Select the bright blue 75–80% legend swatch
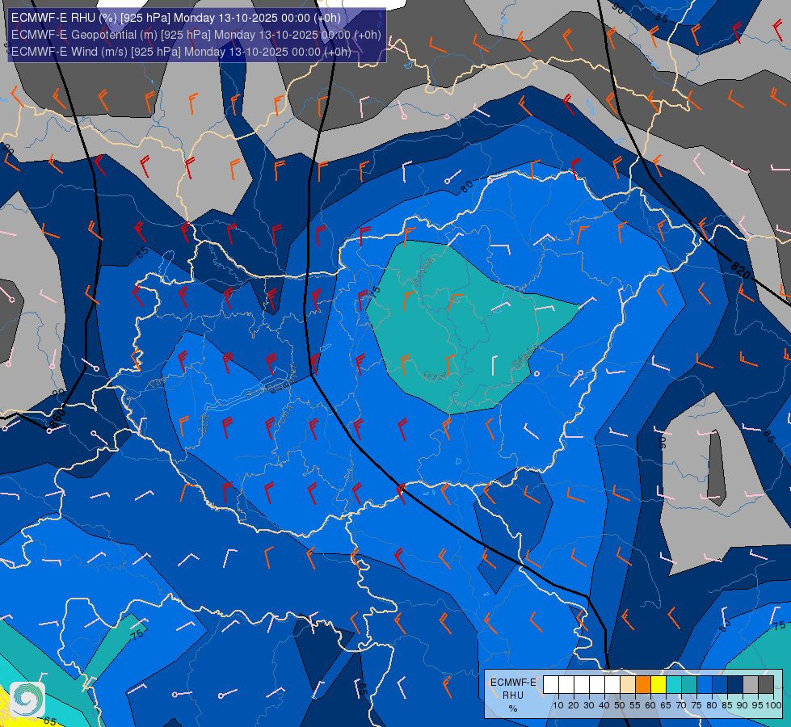 click(x=705, y=685)
